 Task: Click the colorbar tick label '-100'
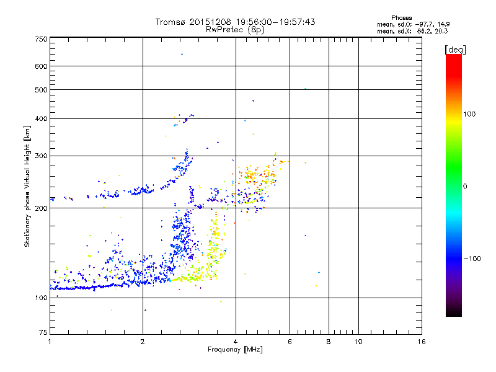pyautogui.click(x=472, y=259)
